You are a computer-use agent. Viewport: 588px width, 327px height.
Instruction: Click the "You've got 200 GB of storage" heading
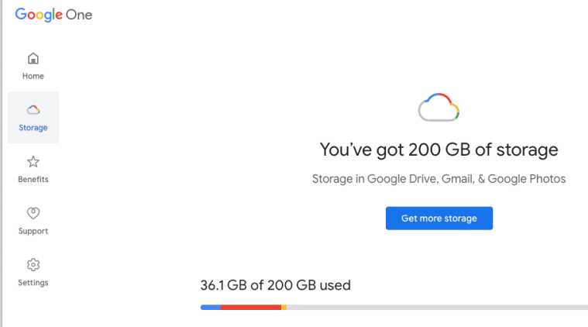438,150
